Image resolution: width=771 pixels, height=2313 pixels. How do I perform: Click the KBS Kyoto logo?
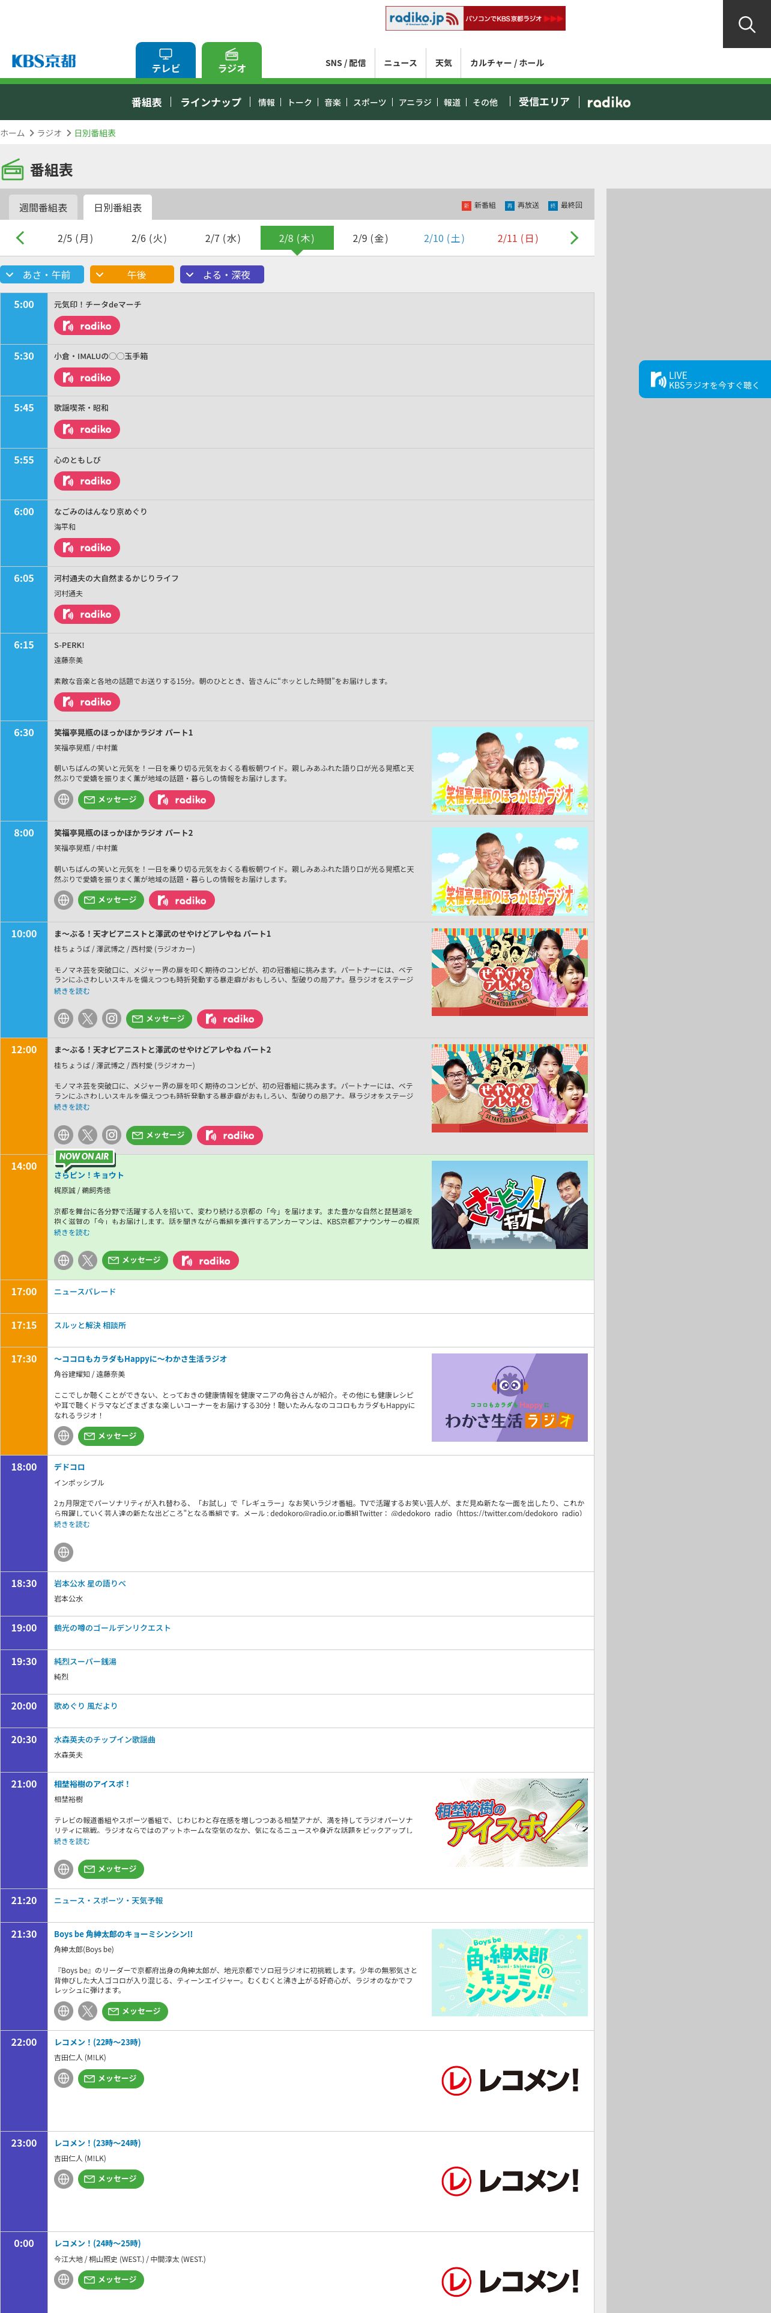(43, 61)
